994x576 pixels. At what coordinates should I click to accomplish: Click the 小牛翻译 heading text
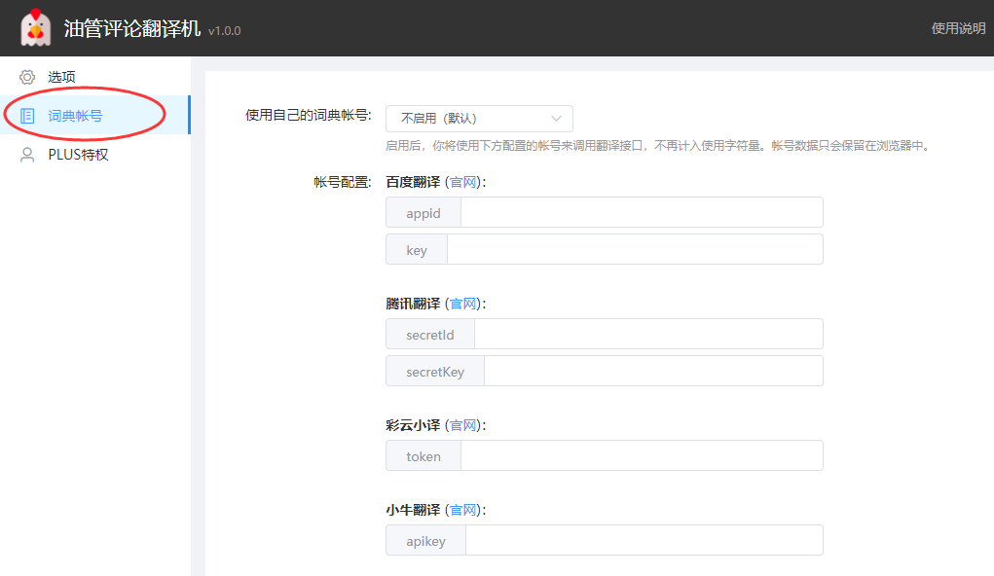(x=413, y=510)
